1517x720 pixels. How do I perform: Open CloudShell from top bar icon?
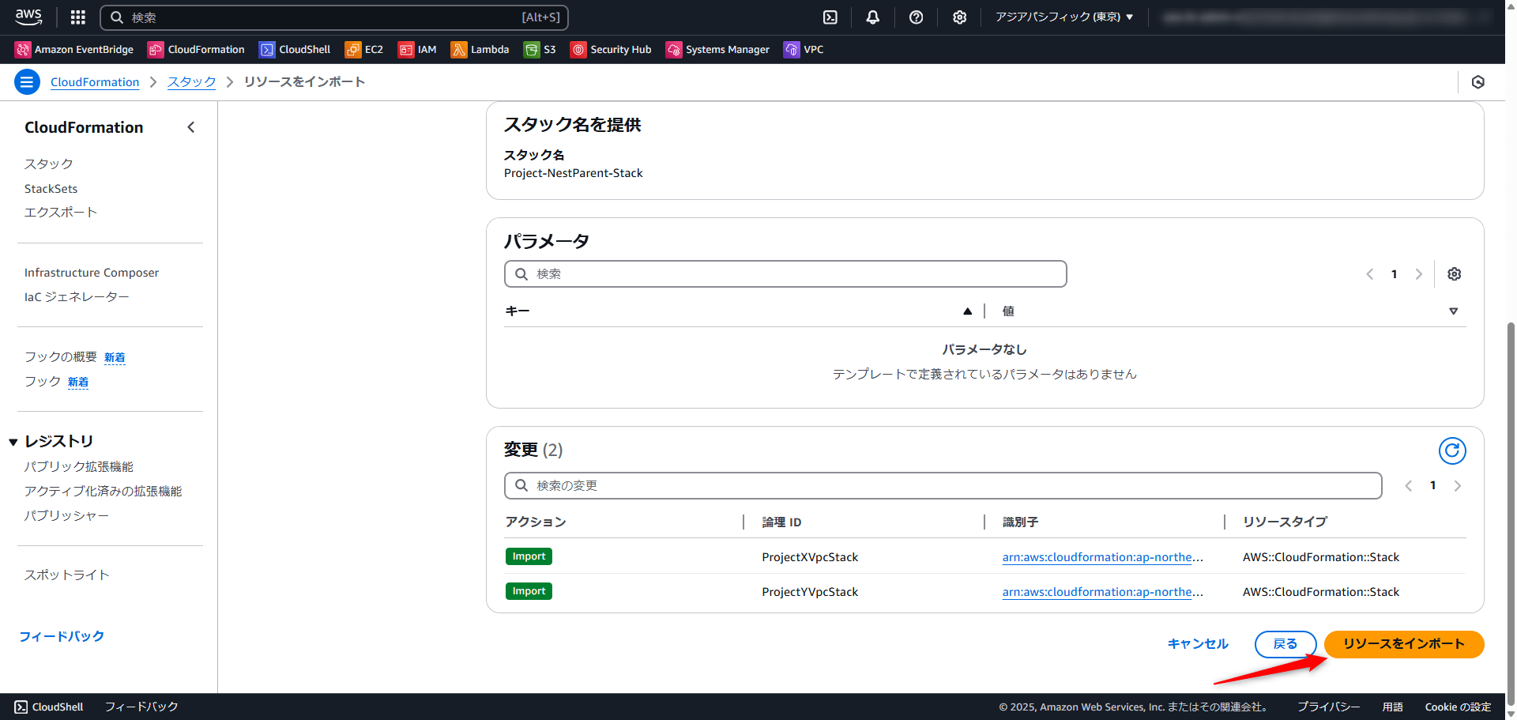click(x=830, y=17)
